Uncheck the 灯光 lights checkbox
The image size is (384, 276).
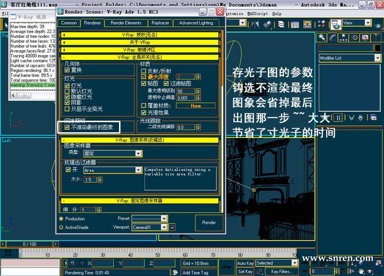tap(67, 86)
